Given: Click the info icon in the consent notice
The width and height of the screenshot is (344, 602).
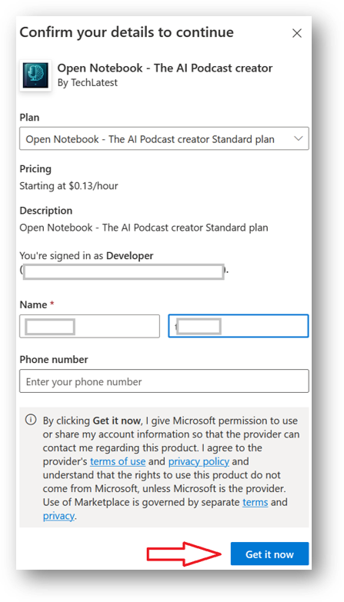Looking at the screenshot, I should (x=30, y=420).
